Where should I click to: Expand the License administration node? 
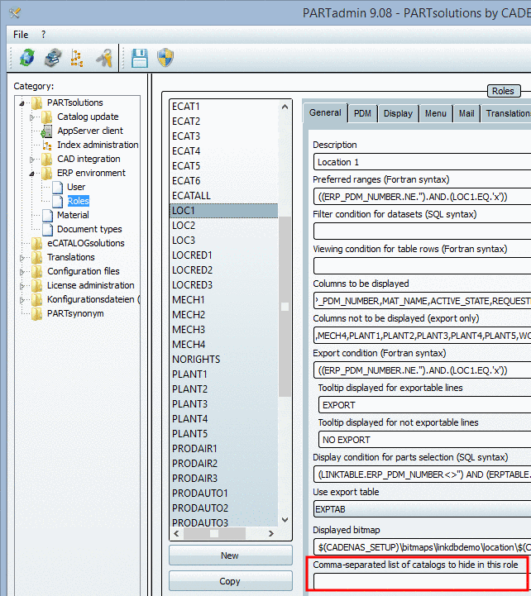[x=22, y=286]
